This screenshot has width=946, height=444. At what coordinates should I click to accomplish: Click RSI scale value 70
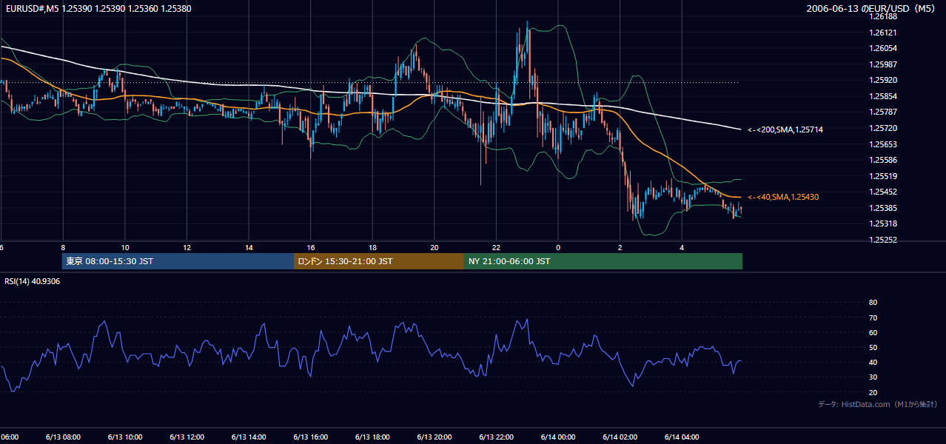873,317
